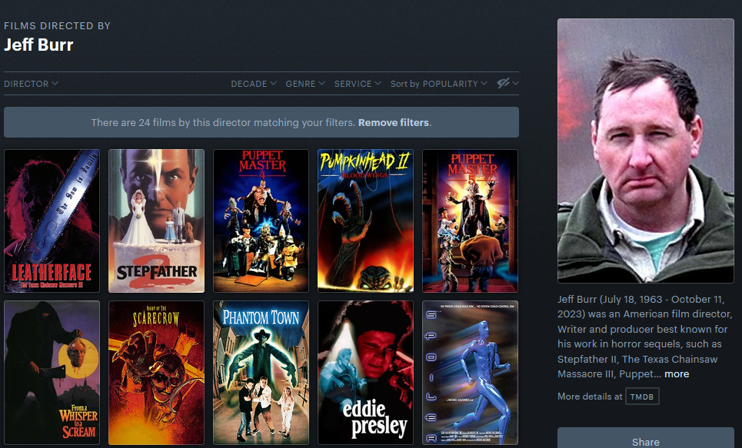
Task: Open the DECADE filter dropdown
Action: point(254,84)
